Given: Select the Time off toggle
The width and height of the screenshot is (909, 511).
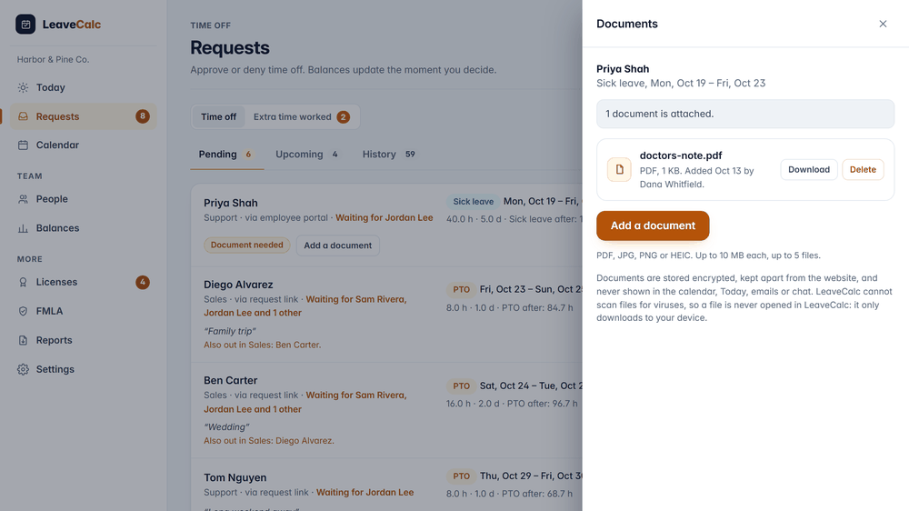Looking at the screenshot, I should (x=218, y=116).
